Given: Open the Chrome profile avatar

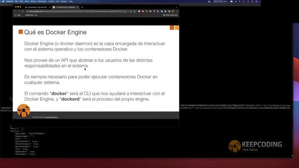Looking at the screenshot, I should [173, 11].
